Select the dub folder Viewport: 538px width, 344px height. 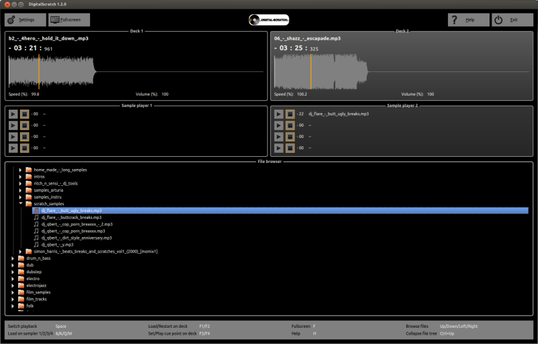30,265
